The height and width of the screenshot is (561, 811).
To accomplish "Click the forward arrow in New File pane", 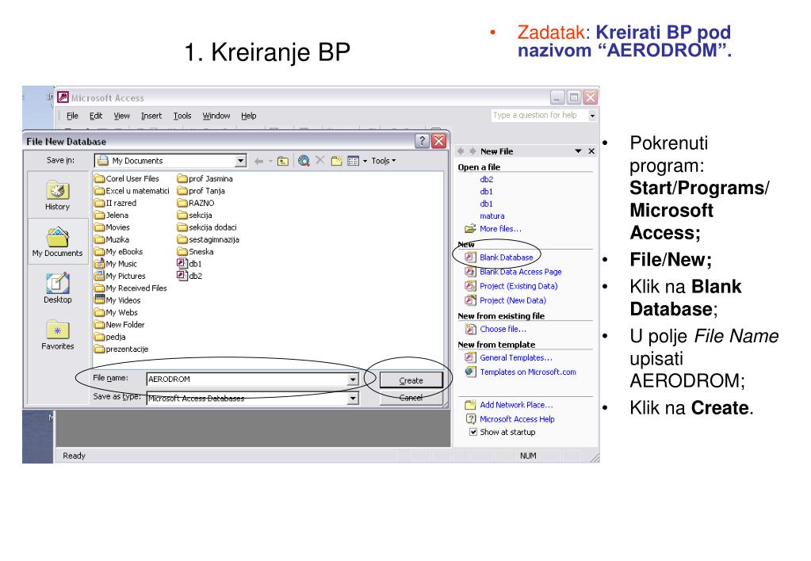I will pyautogui.click(x=472, y=151).
